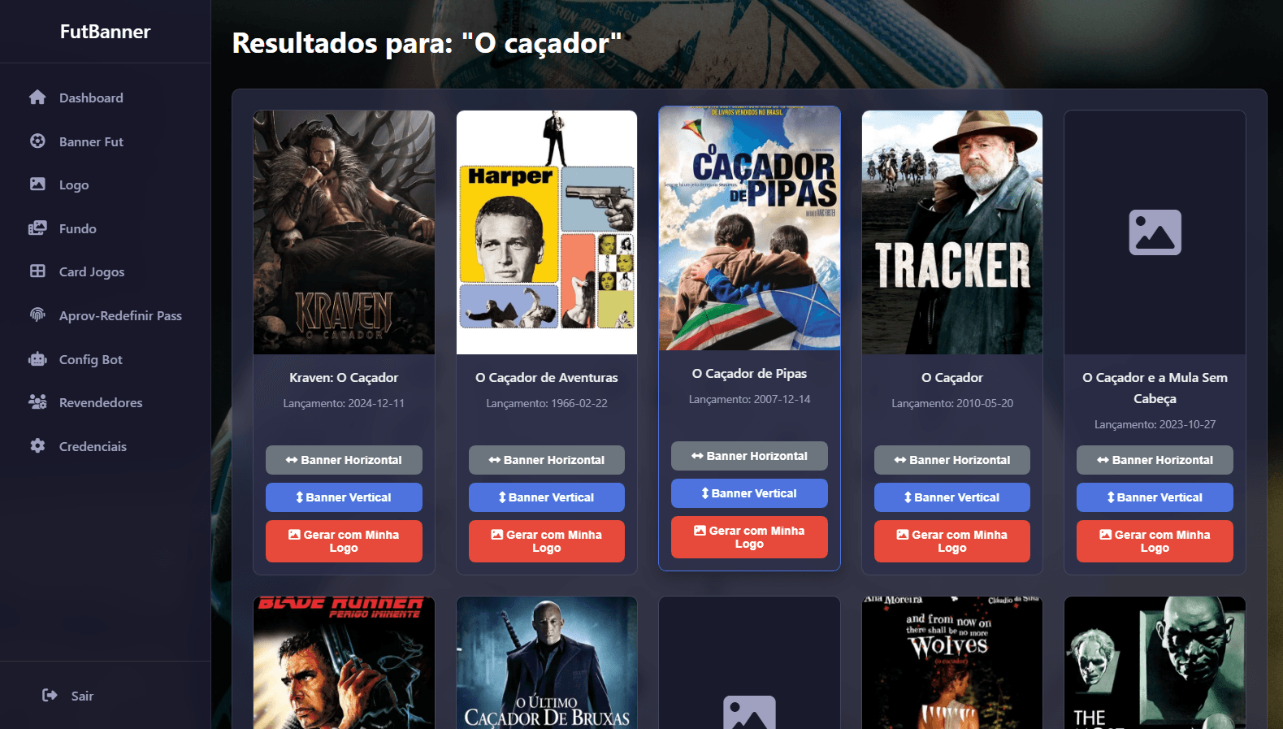Viewport: 1283px width, 729px height.
Task: Generate Banner Vertical for O Caçador de Pipas
Action: coord(749,493)
